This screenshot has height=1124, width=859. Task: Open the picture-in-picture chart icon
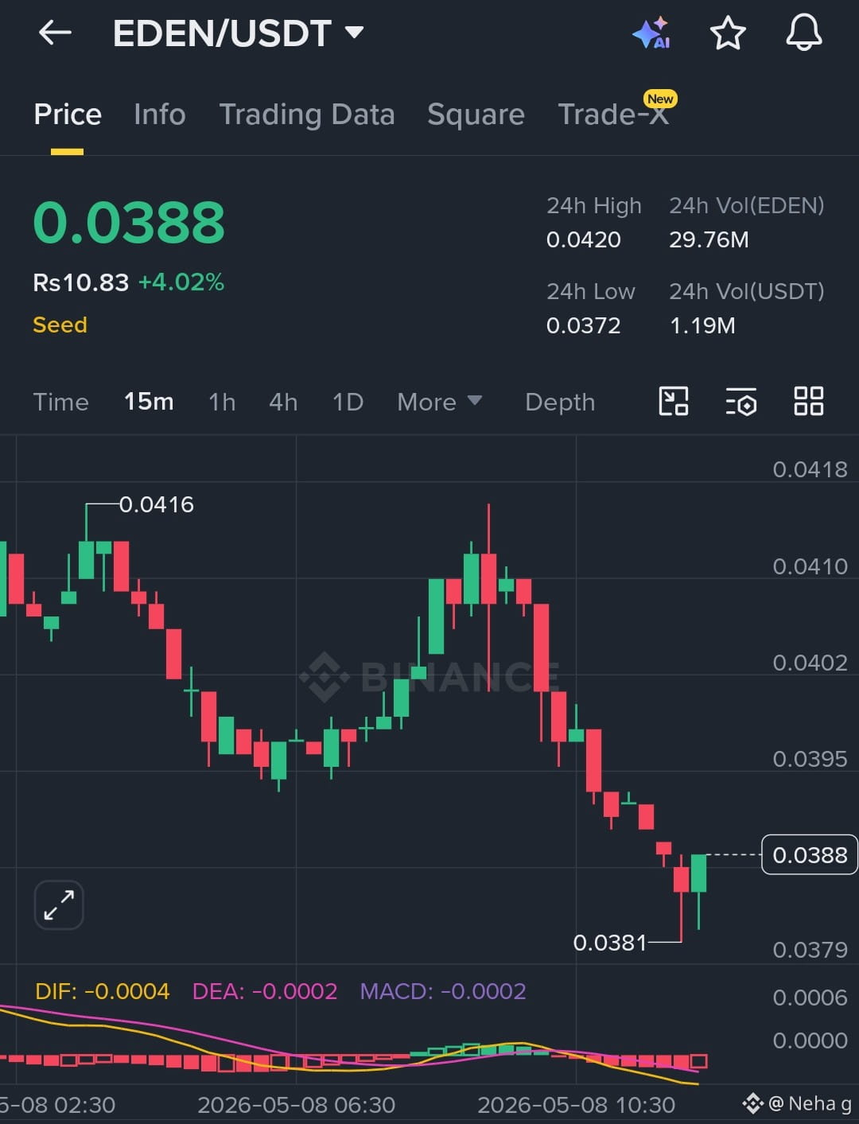point(674,401)
